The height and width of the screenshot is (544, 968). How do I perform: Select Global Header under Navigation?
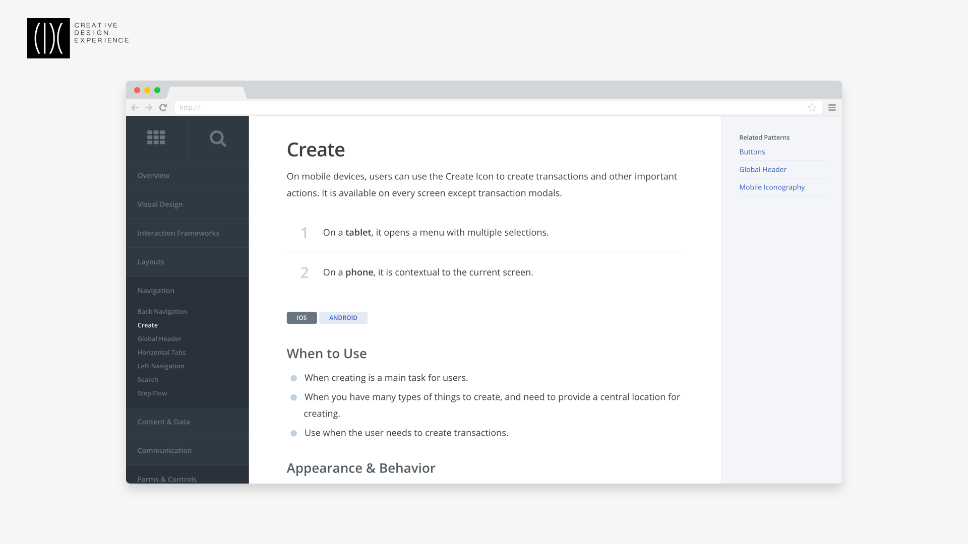(x=159, y=339)
